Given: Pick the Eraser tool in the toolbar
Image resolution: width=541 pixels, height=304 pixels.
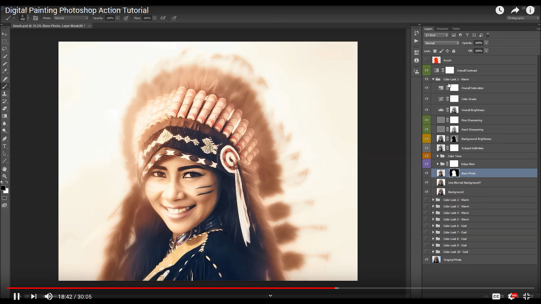Looking at the screenshot, I should pos(5,109).
